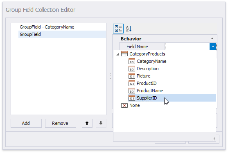The height and width of the screenshot is (153, 228).
Task: Click the CategoryName field type icon
Action: pos(131,61)
